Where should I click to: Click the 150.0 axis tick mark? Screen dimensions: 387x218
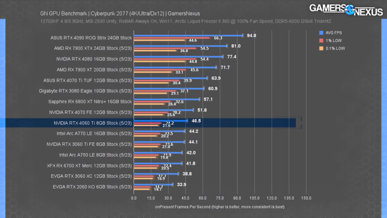point(306,198)
